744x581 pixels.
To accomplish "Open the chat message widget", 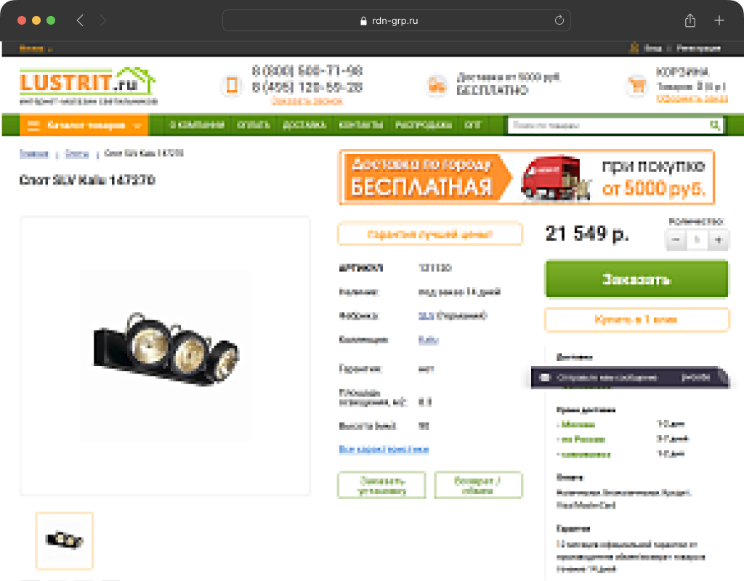I will click(x=630, y=378).
